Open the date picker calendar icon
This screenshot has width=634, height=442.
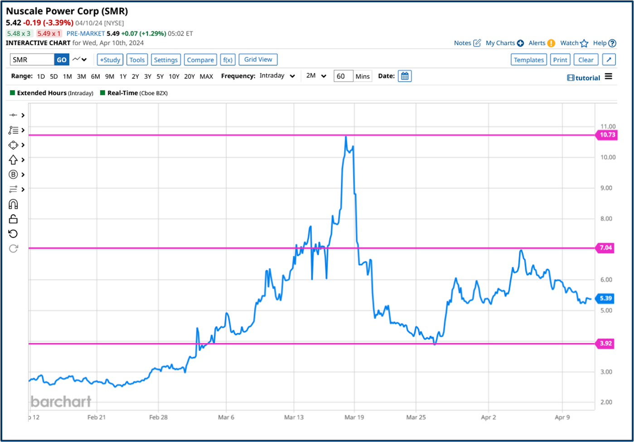[405, 76]
